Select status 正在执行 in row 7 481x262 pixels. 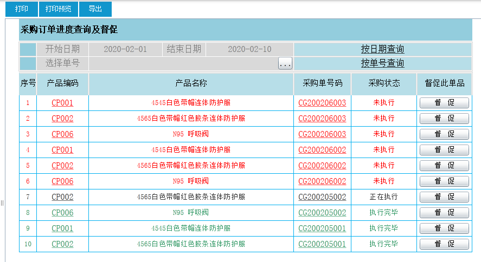[384, 197]
